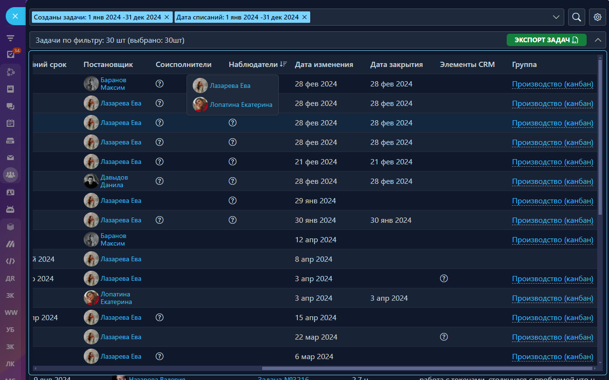The image size is (609, 380).
Task: Click the 'Дата закрытия' column header
Action: (397, 65)
